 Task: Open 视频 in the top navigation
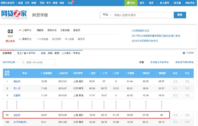click(34, 3)
